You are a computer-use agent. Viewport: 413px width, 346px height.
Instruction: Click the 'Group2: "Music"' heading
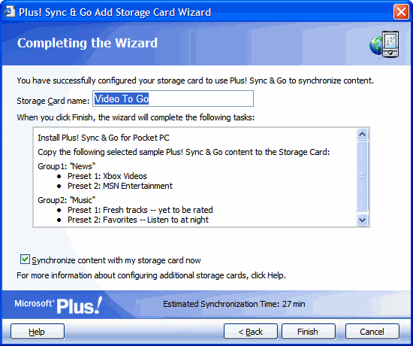[66, 200]
